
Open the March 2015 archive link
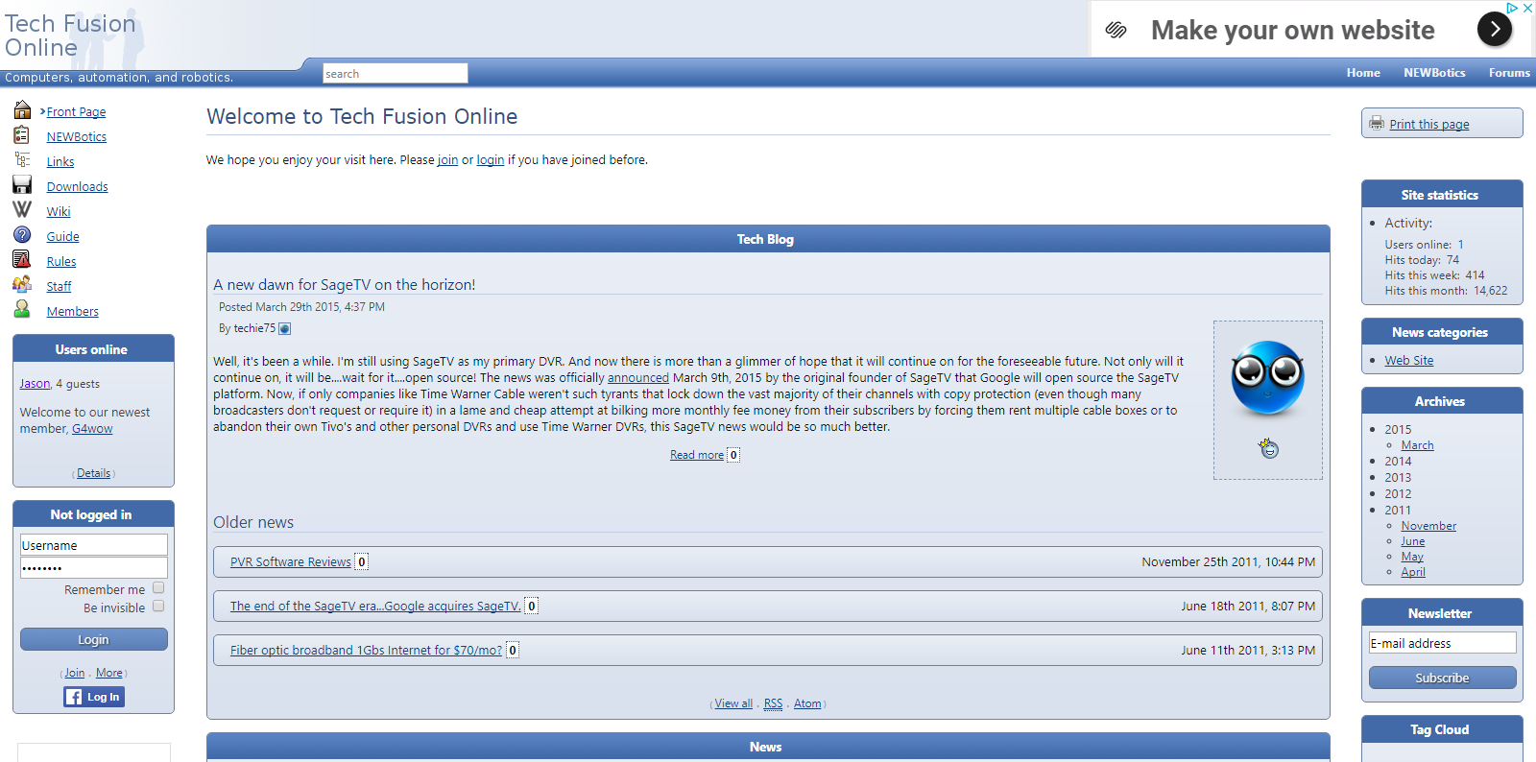click(x=1417, y=445)
